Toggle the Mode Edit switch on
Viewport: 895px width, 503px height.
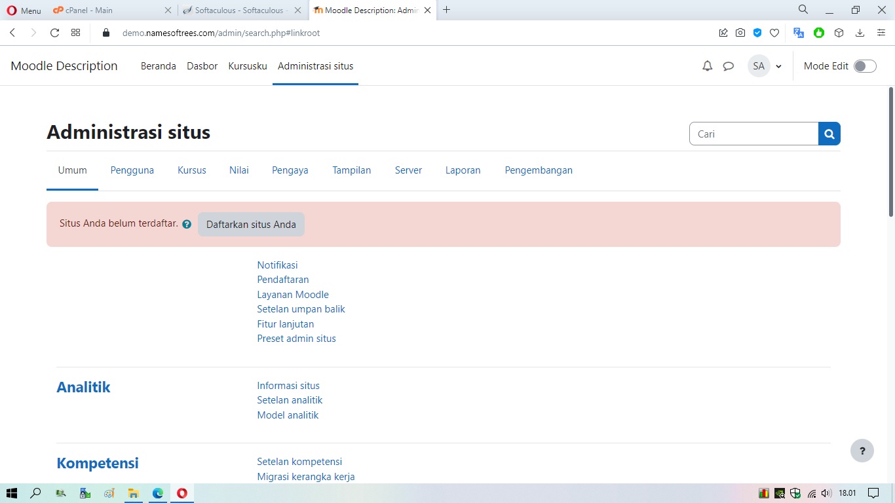865,66
